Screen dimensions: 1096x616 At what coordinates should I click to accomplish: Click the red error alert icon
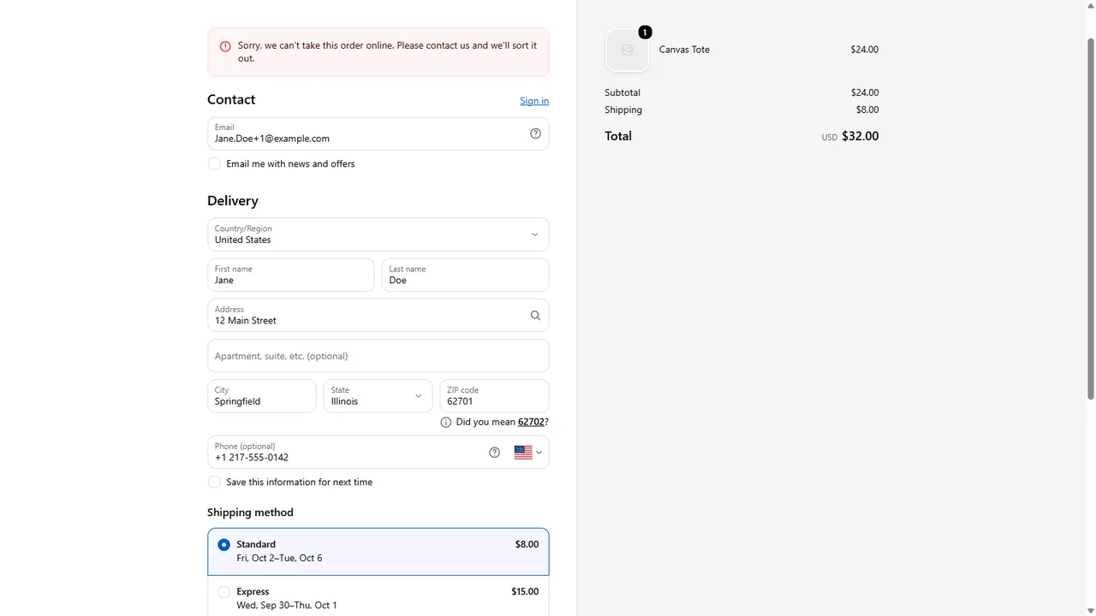[225, 46]
